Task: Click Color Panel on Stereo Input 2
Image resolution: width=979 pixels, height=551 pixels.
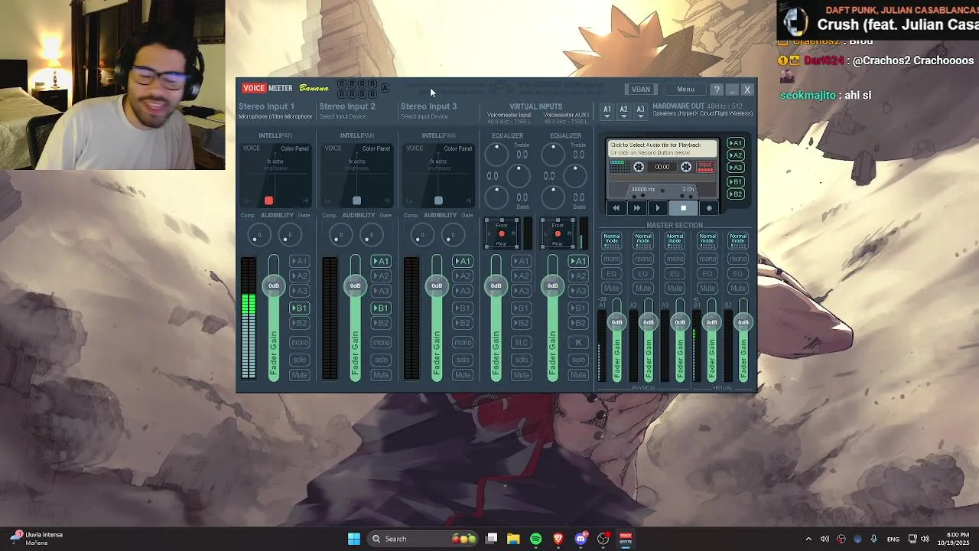Action: [376, 148]
